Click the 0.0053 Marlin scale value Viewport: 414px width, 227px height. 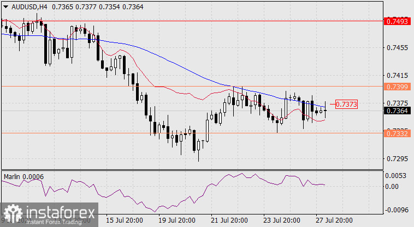(397, 176)
